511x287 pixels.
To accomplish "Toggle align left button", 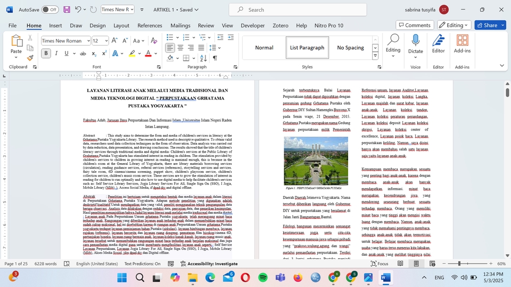I will pos(170,48).
